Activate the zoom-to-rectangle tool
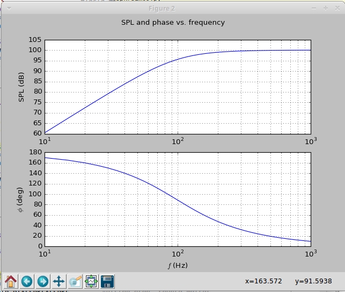 [x=75, y=281]
